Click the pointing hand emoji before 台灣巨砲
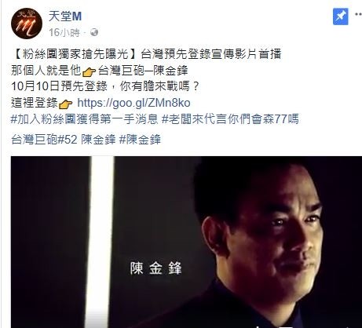Screen dimensions: 362x328 tap(89, 71)
